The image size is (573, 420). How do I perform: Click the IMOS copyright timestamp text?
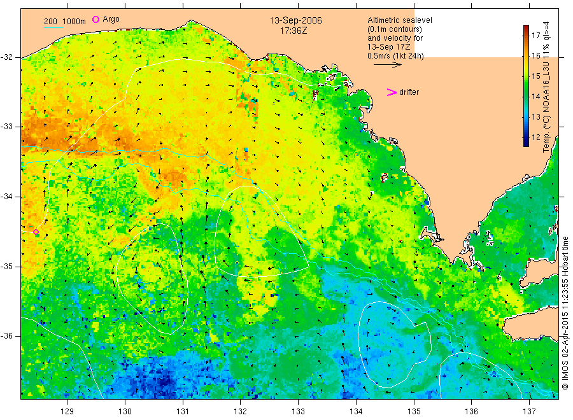tap(565, 313)
